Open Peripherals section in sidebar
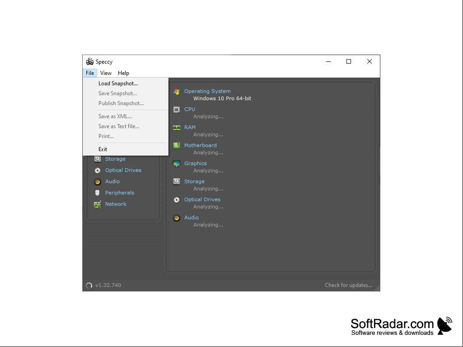 point(120,193)
